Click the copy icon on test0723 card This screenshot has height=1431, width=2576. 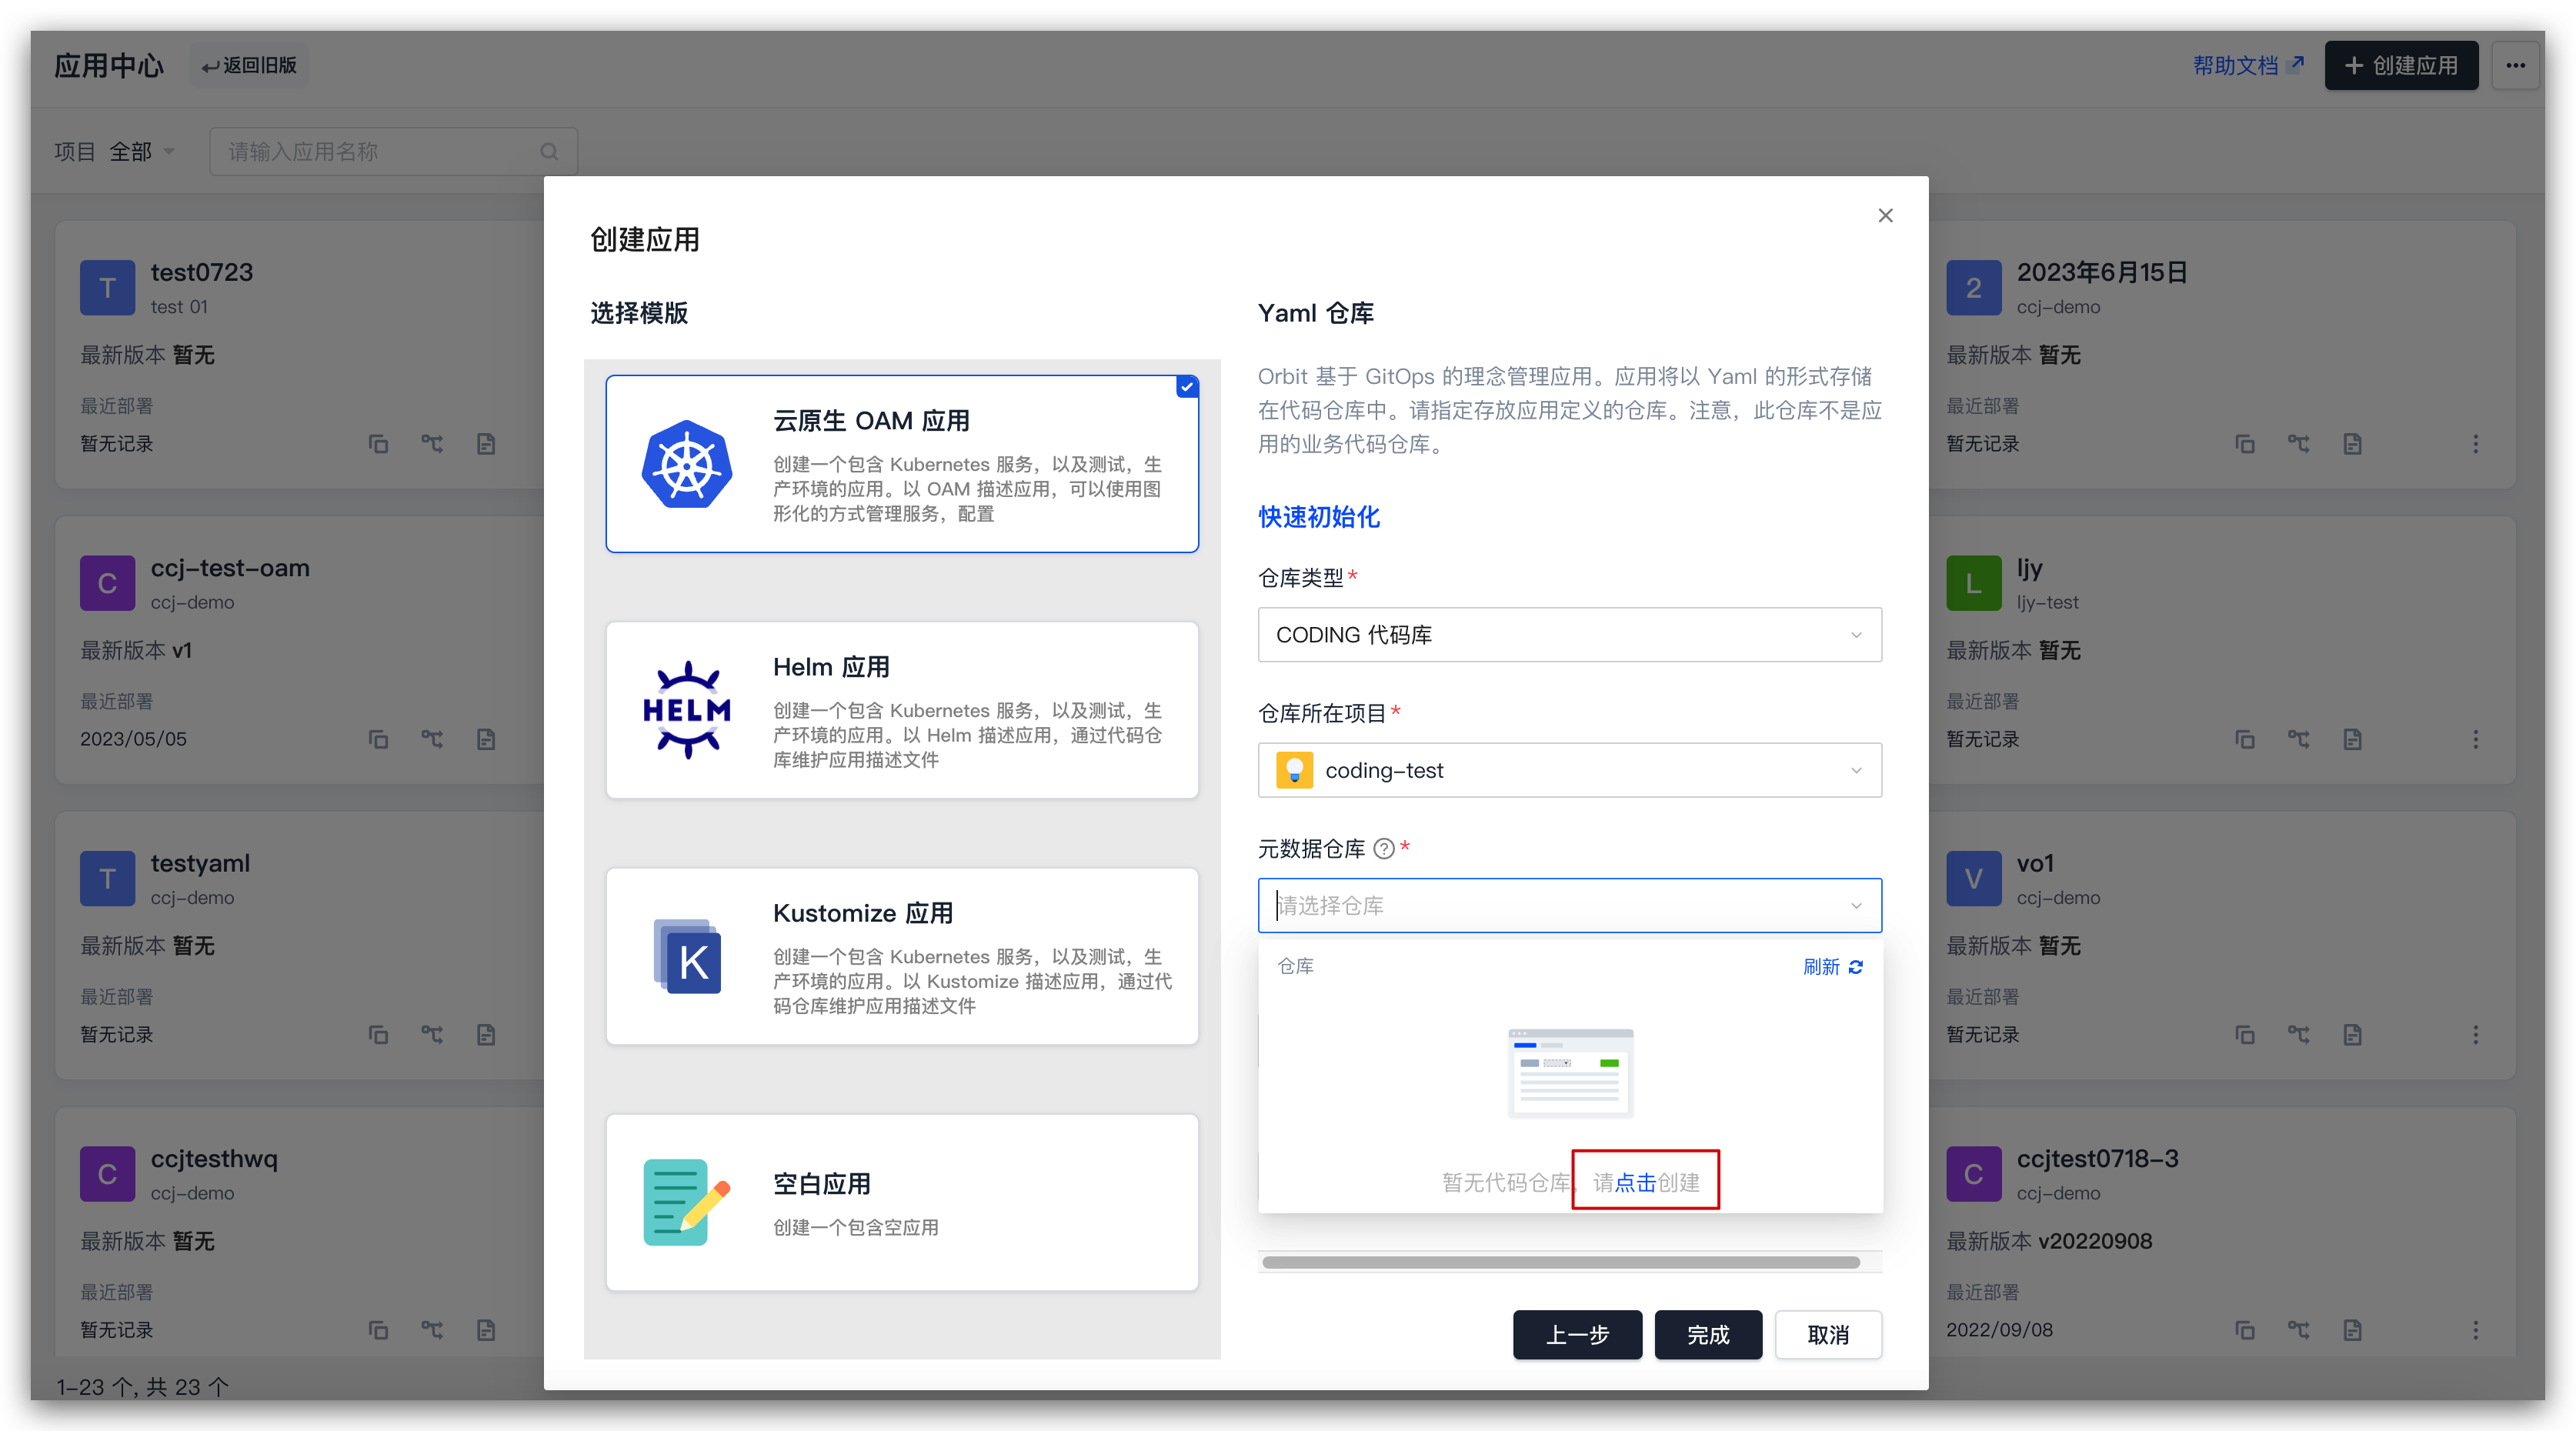(x=378, y=444)
